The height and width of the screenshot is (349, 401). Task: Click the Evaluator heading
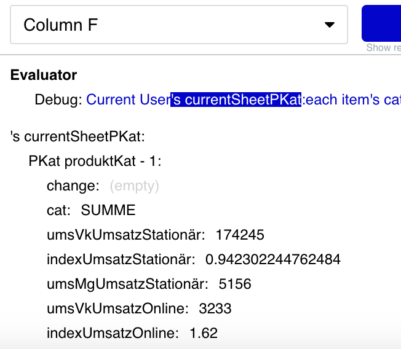coord(44,75)
